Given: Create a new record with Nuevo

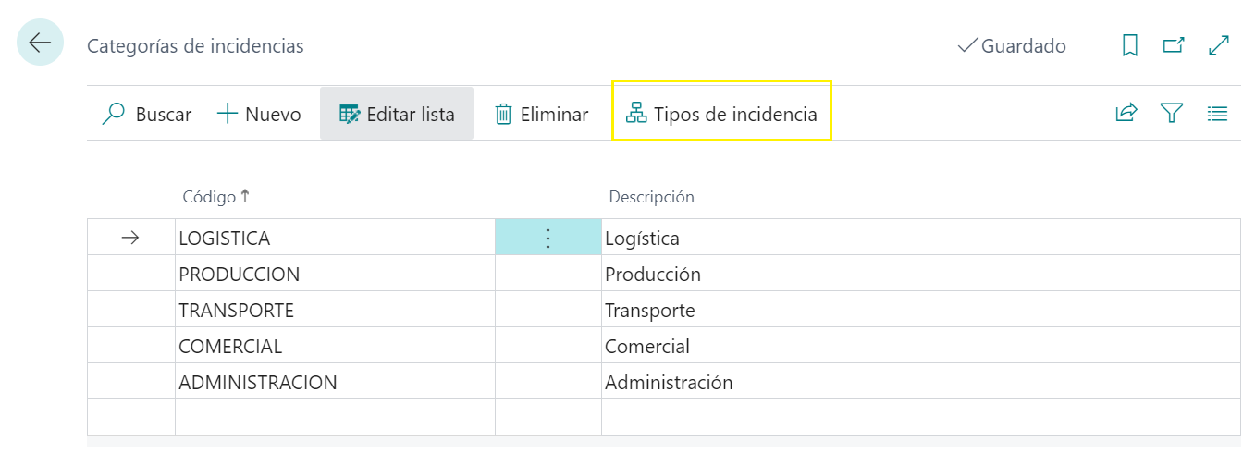Looking at the screenshot, I should click(x=259, y=115).
